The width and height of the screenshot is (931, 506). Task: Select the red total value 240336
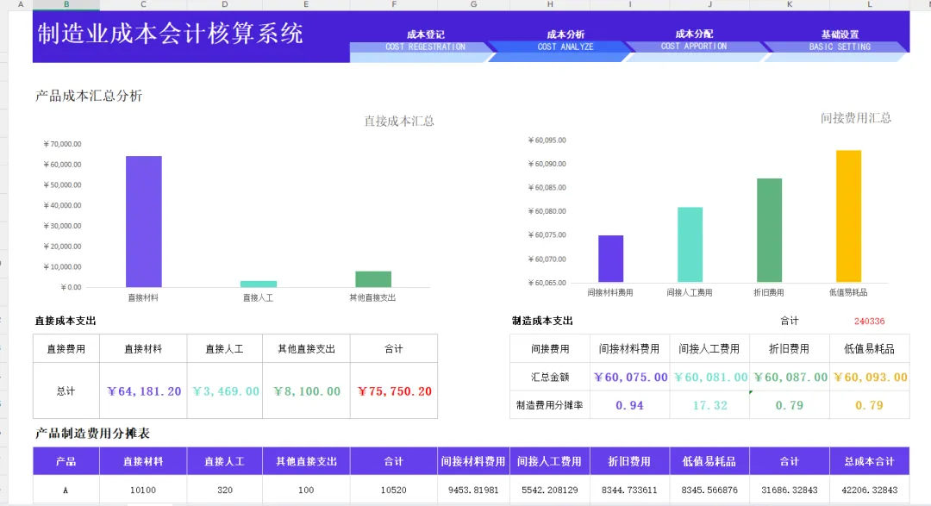pos(869,322)
